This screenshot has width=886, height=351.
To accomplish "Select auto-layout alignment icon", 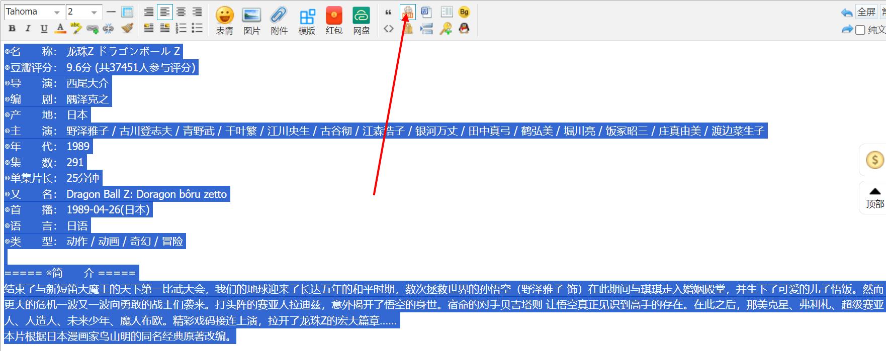I will 149,12.
